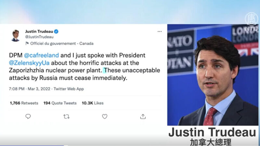The height and width of the screenshot is (146, 260).
Task: Click the photo beside the tweet
Action: tap(213, 75)
